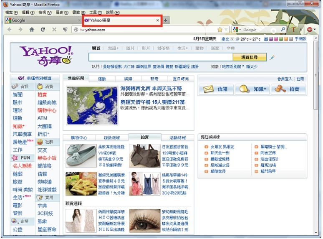Open the typhoon satellite news image

click(92, 105)
